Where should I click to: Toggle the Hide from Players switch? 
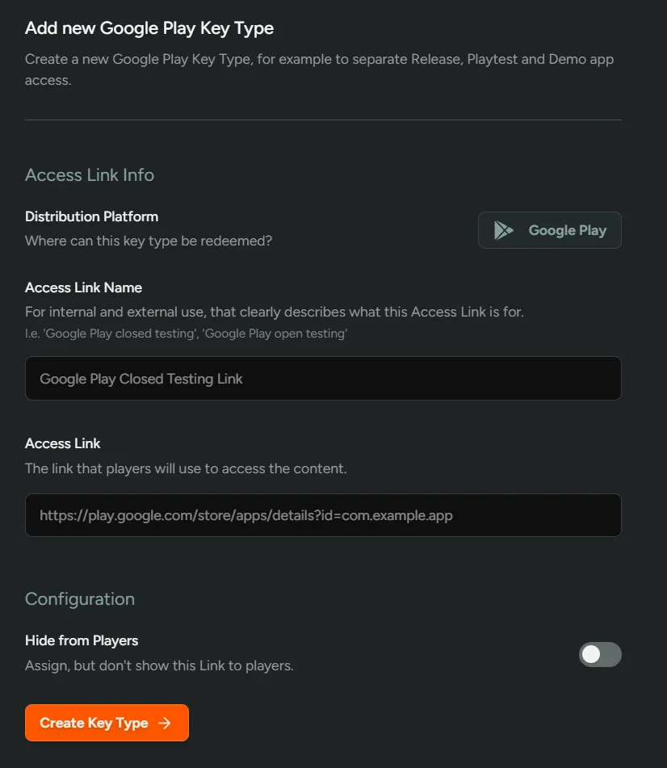tap(600, 655)
